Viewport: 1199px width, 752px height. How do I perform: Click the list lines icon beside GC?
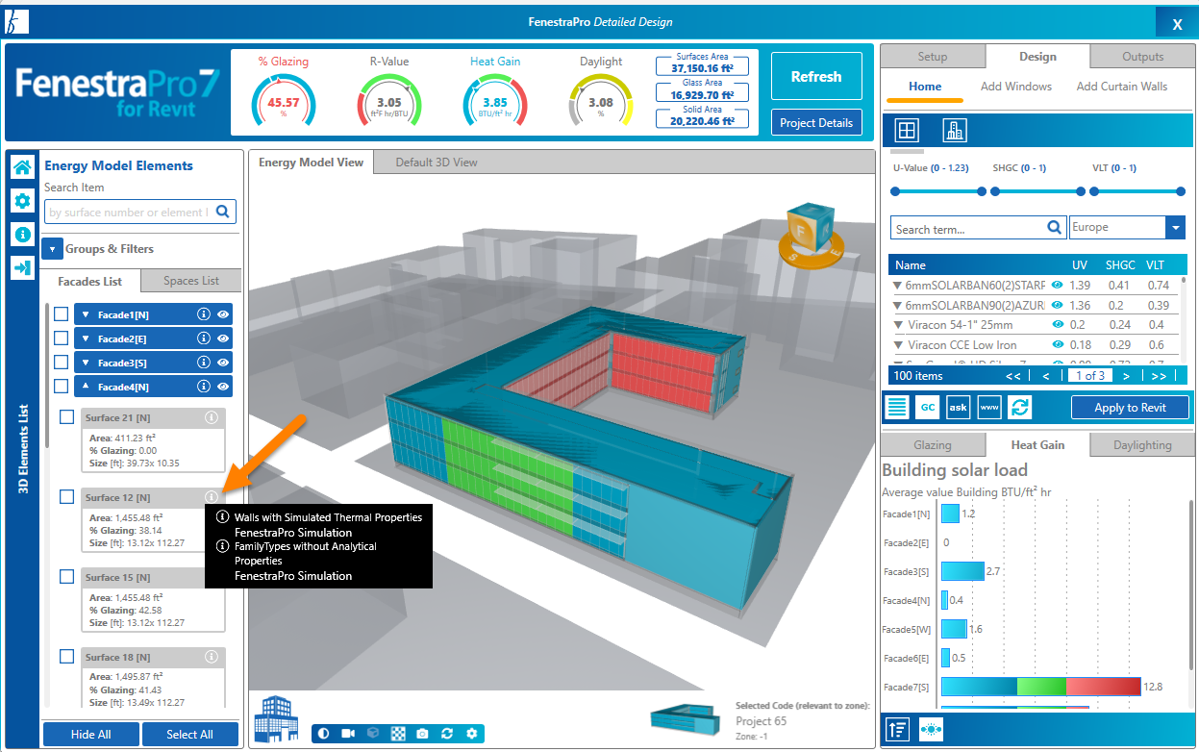(x=897, y=407)
